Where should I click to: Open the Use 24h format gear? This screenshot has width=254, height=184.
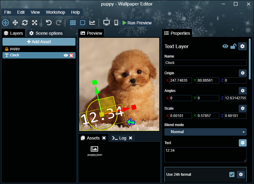(241, 175)
